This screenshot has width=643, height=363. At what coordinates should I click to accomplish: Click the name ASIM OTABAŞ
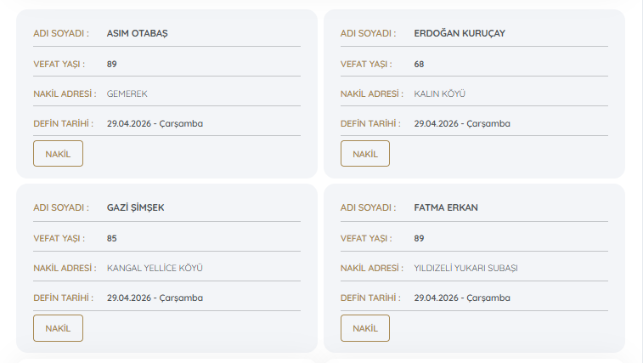click(138, 33)
